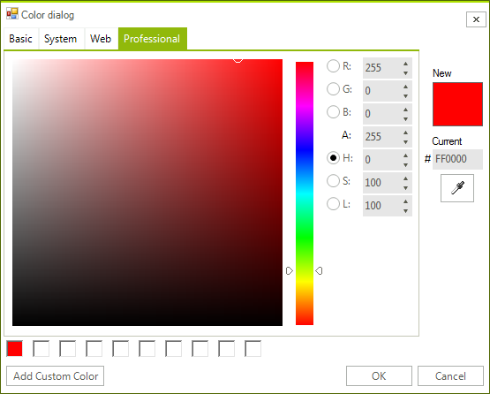This screenshot has height=394, width=490.
Task: Open the Web tab
Action: [x=101, y=39]
